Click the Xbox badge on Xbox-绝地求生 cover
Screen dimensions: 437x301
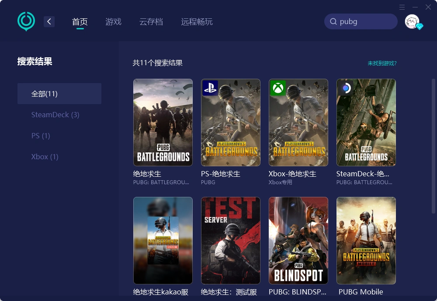point(277,88)
